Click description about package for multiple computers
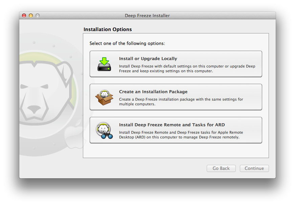This screenshot has height=205, width=295. (x=181, y=102)
